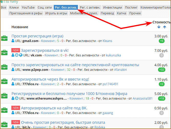Image resolution: width=171 pixels, height=129 pixels.
Task: Click green +32 rating badge
Action: [162, 70]
